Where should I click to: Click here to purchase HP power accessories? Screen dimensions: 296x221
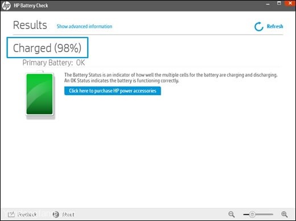click(x=113, y=91)
